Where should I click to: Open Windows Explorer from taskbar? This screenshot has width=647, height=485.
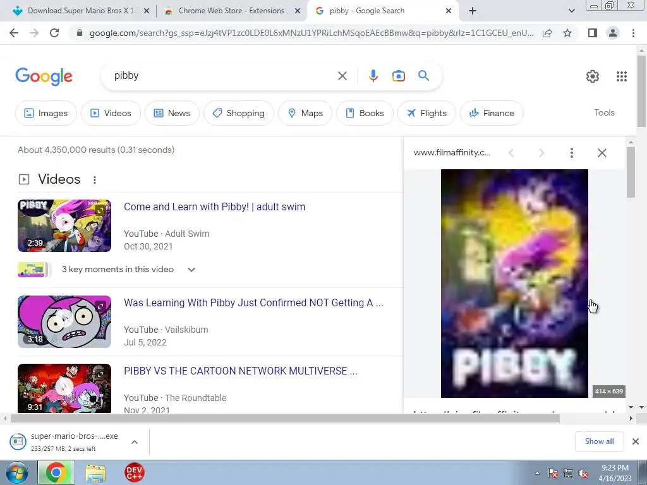95,472
